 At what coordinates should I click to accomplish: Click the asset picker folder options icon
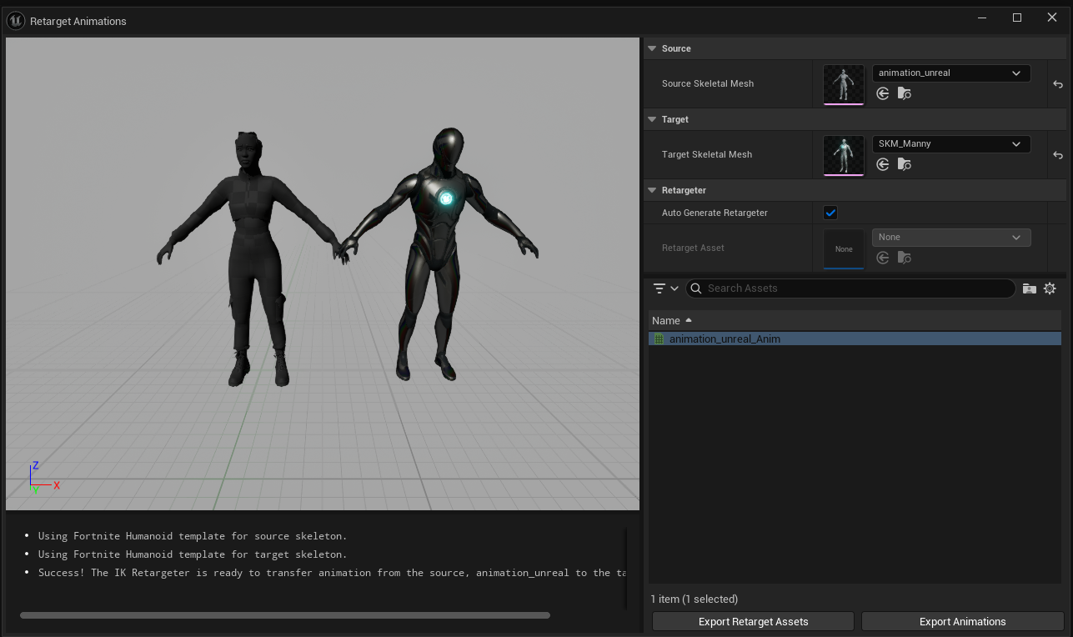click(1030, 288)
